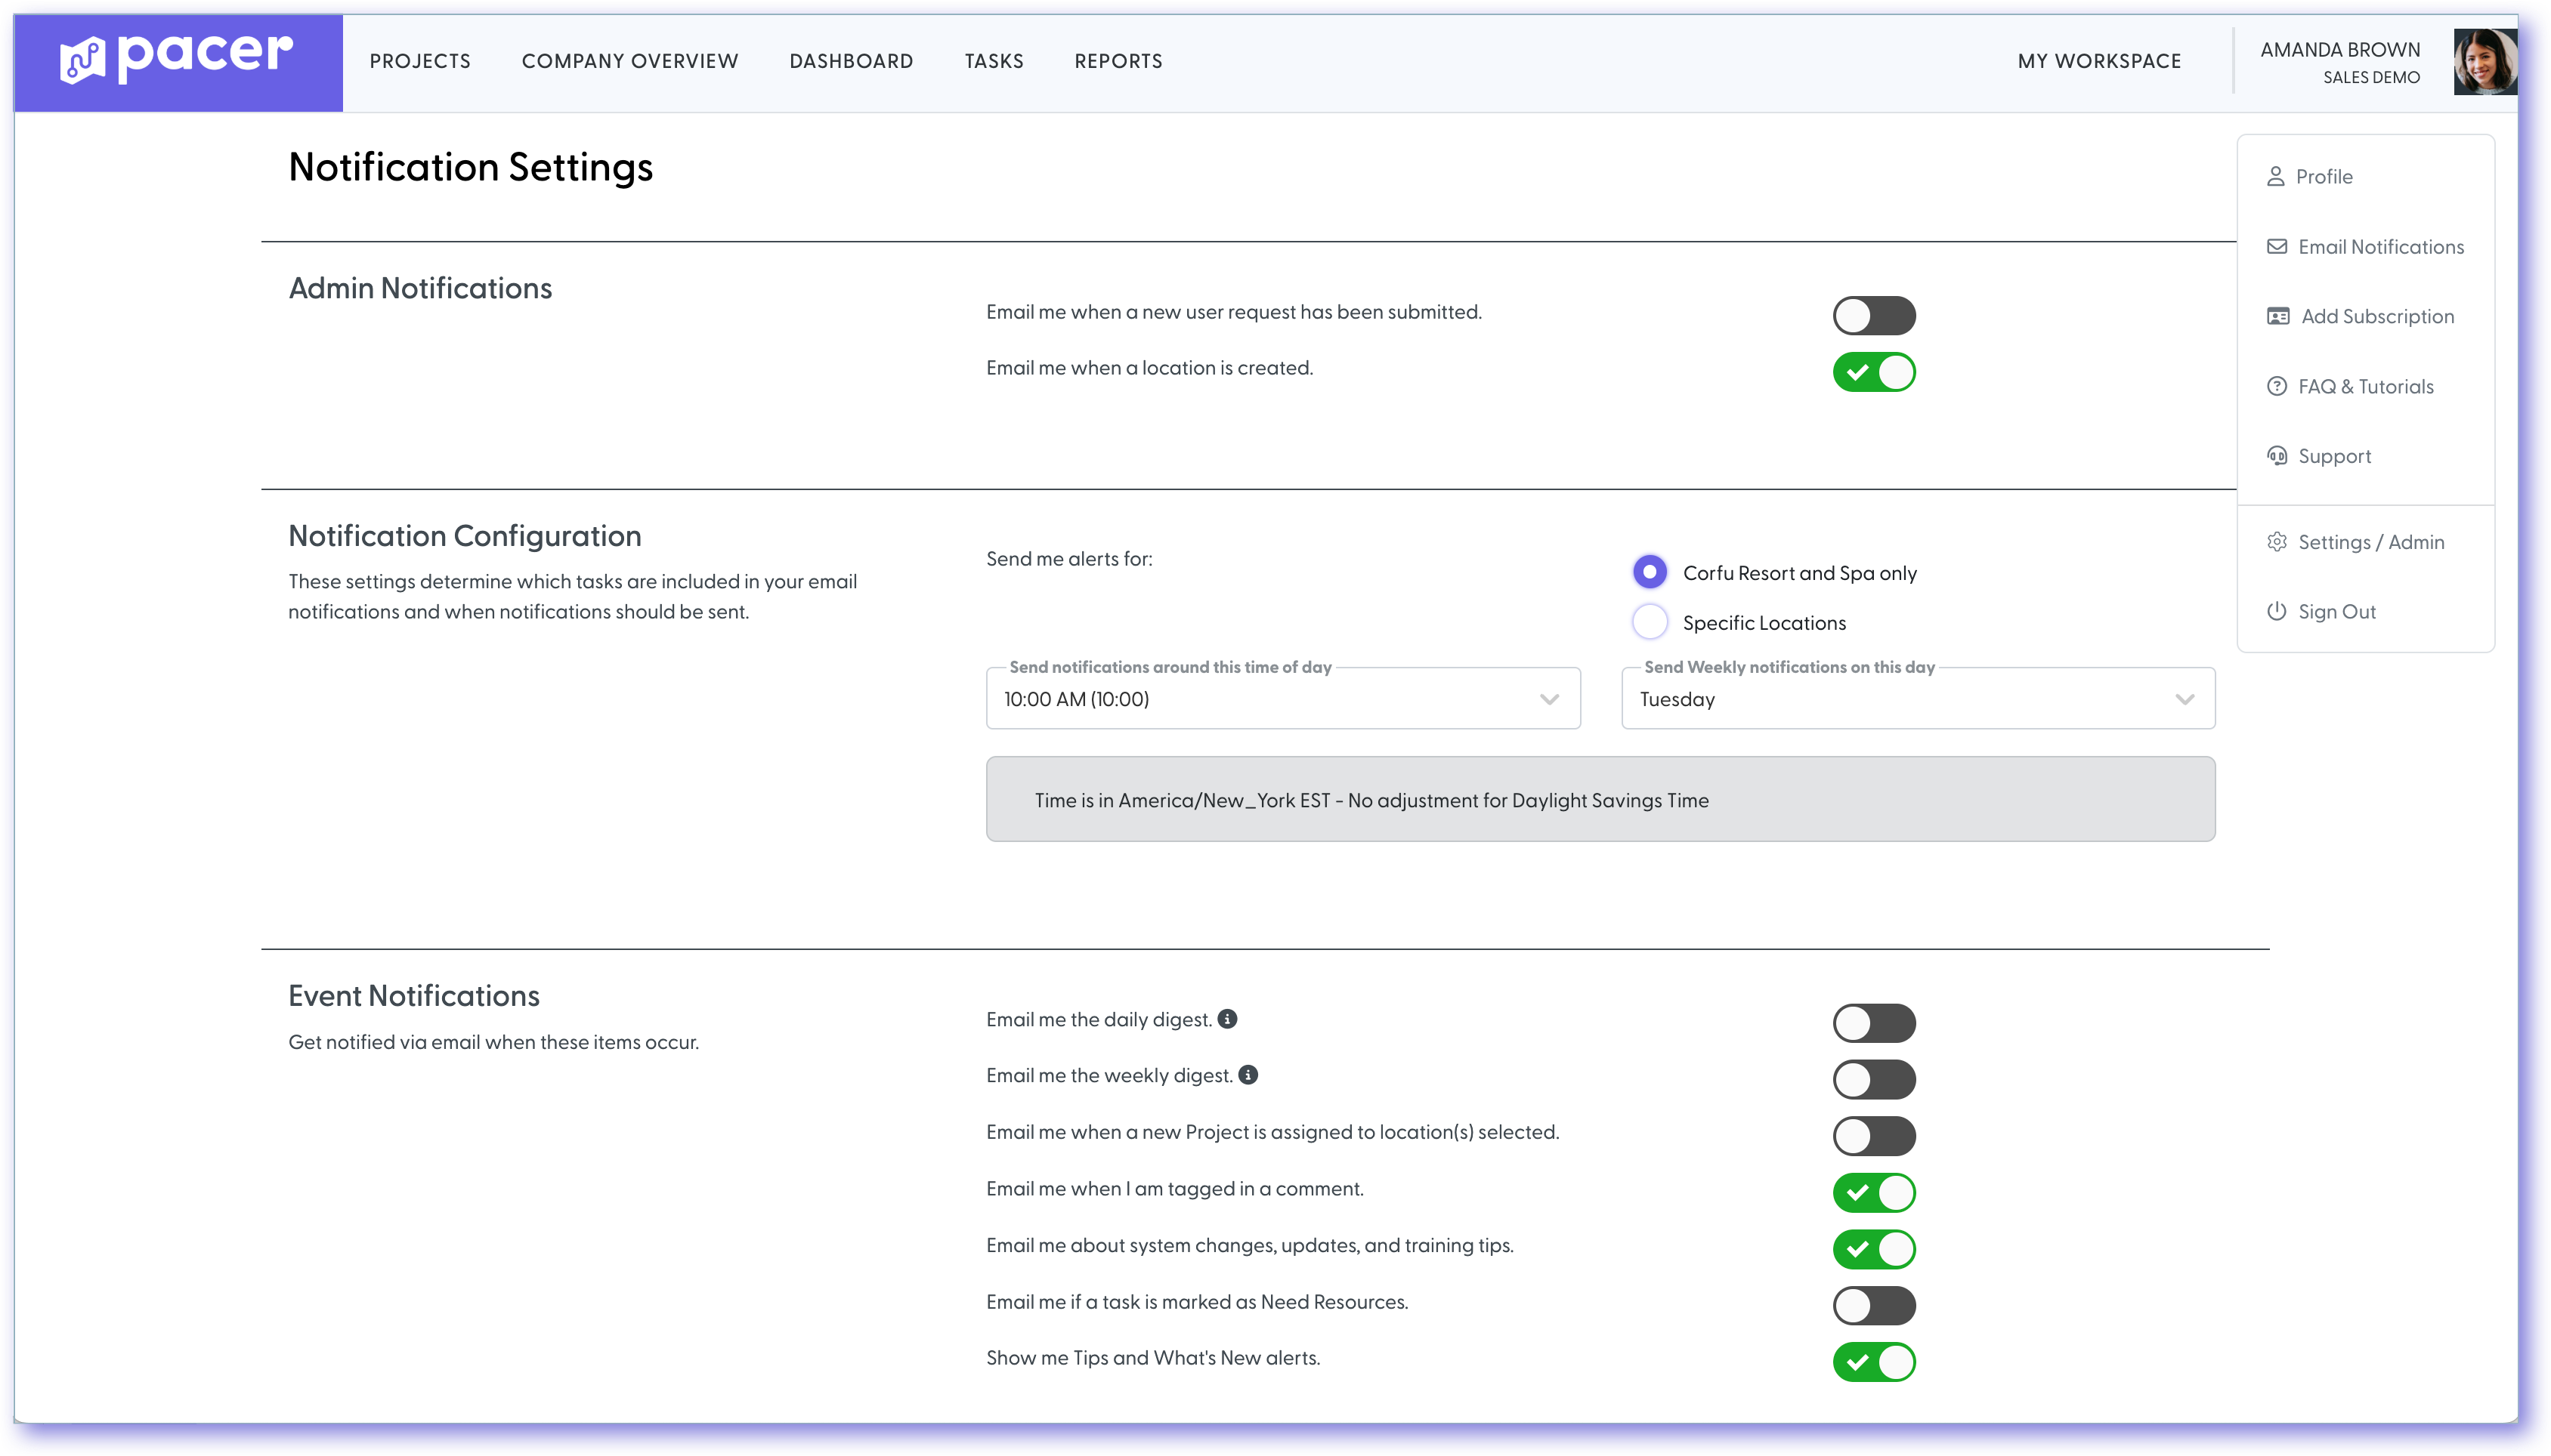Open Company Overview in the navbar
The width and height of the screenshot is (2551, 1456).
click(x=629, y=61)
